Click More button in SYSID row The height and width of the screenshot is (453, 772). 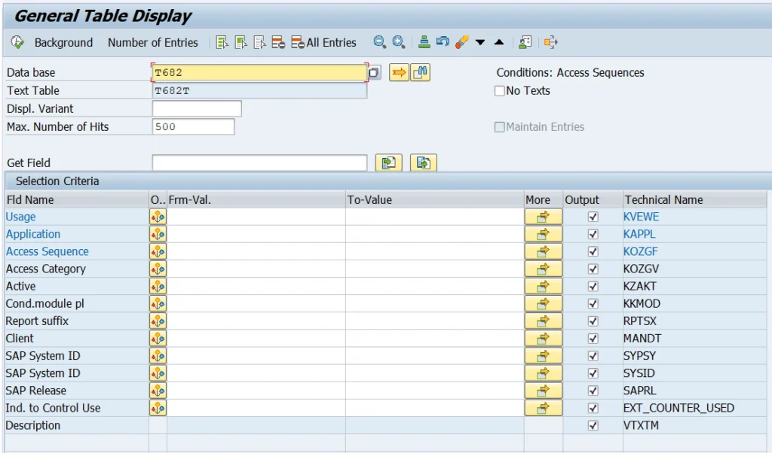[x=543, y=373]
